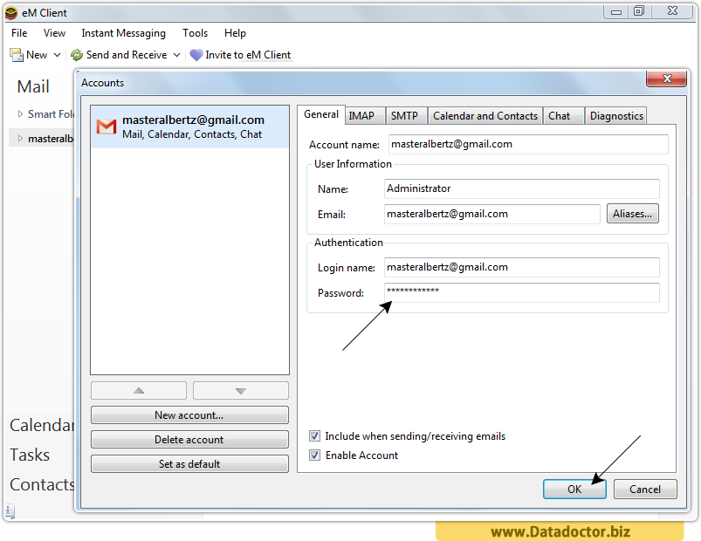Open the View menu
This screenshot has width=701, height=541.
coord(54,33)
